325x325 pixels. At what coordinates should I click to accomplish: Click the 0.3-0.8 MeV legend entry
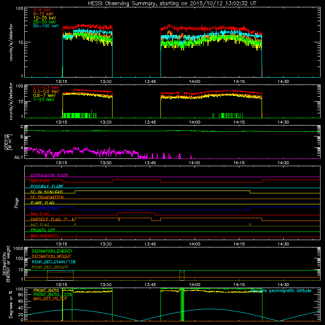pyautogui.click(x=46, y=91)
